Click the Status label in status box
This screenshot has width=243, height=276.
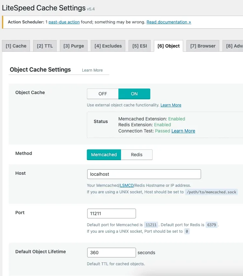click(101, 121)
